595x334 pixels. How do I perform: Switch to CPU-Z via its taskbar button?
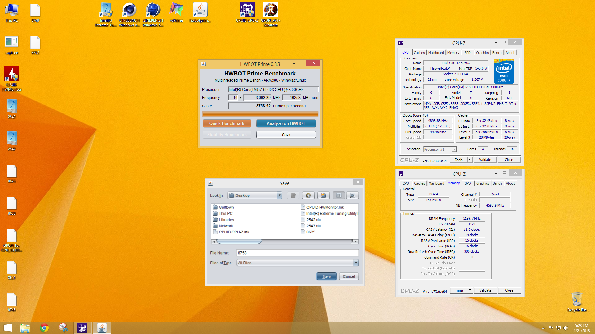tap(82, 328)
